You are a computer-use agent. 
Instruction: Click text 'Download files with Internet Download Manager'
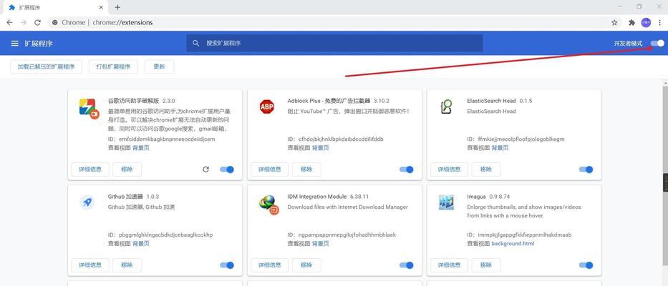[348, 207]
